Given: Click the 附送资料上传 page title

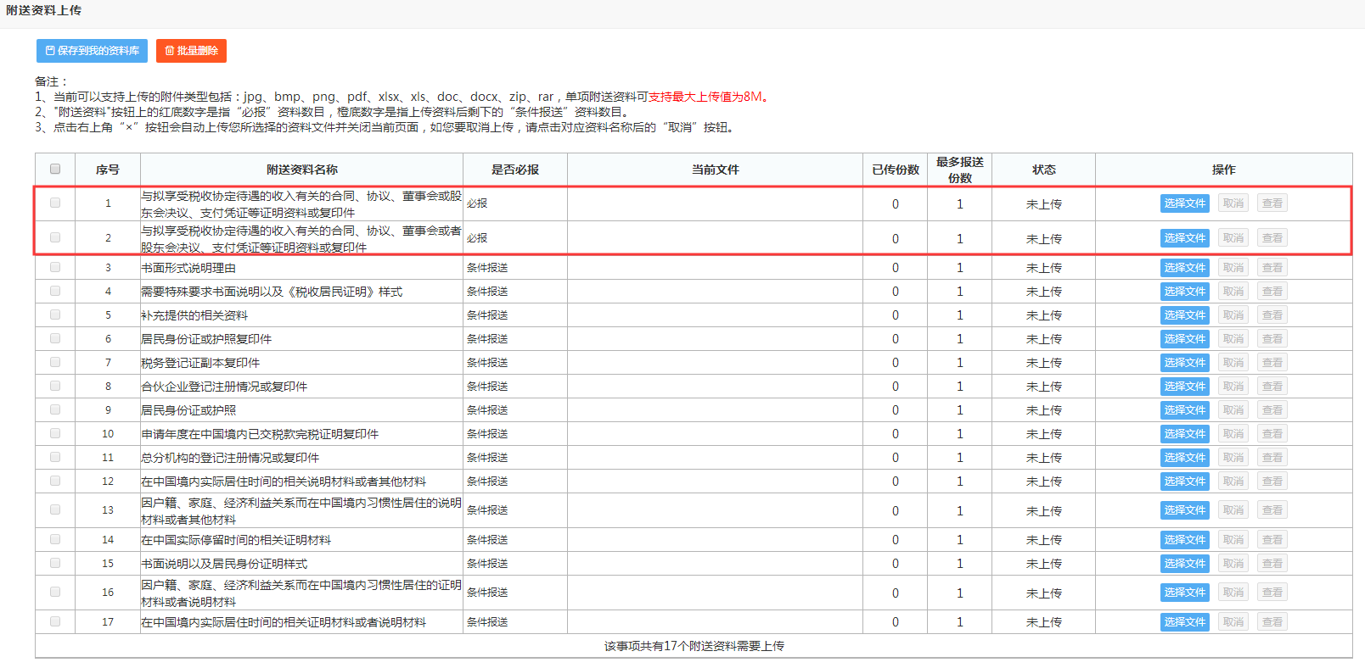Looking at the screenshot, I should coord(44,10).
